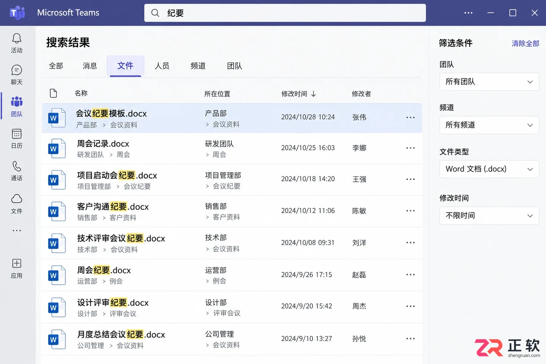Image resolution: width=546 pixels, height=364 pixels.
Task: Click the date 2024/10/12 11:06
Action: [x=308, y=210]
